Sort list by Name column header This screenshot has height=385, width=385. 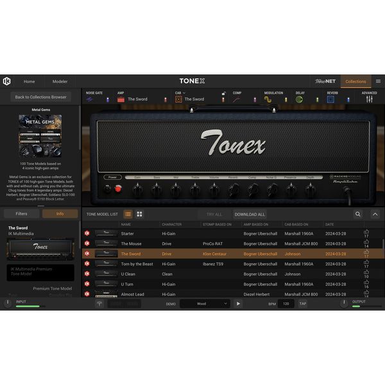[126, 225]
